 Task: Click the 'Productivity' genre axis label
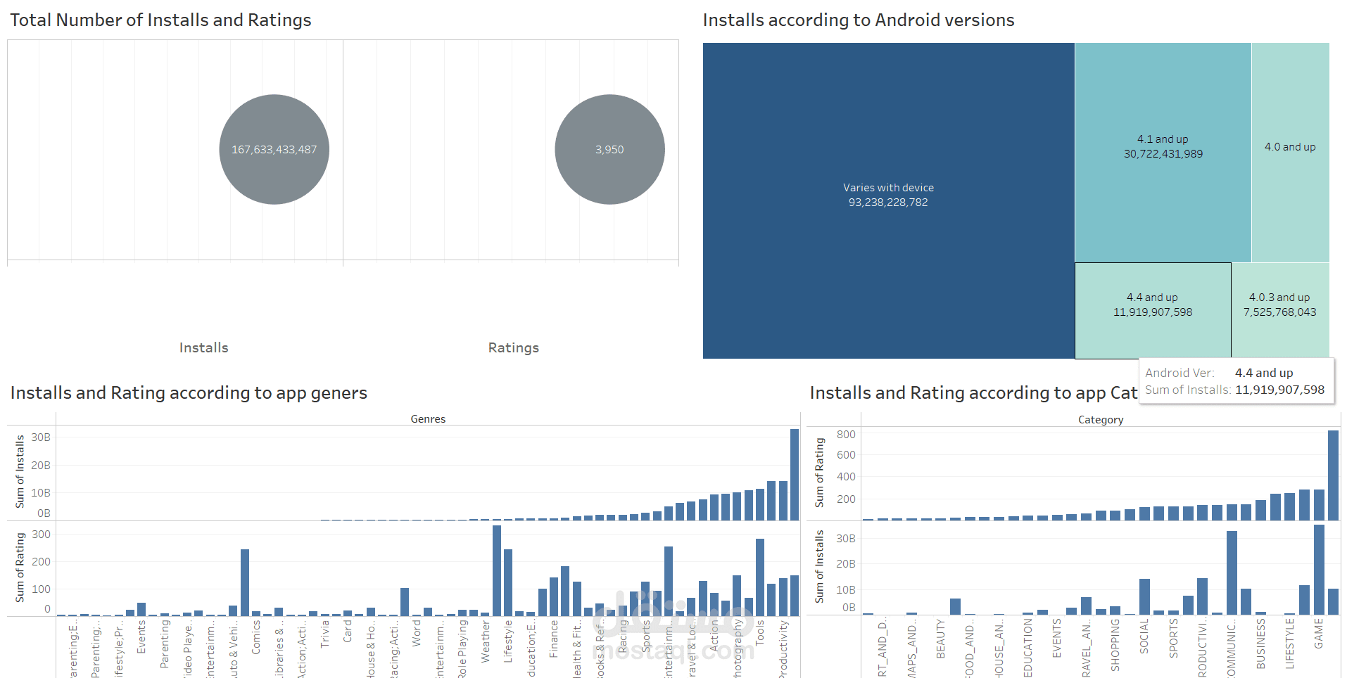pos(783,648)
